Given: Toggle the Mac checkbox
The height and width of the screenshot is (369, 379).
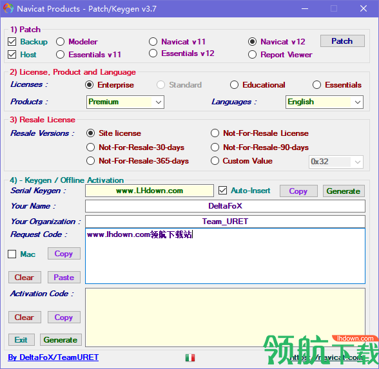Looking at the screenshot, I should 12,254.
